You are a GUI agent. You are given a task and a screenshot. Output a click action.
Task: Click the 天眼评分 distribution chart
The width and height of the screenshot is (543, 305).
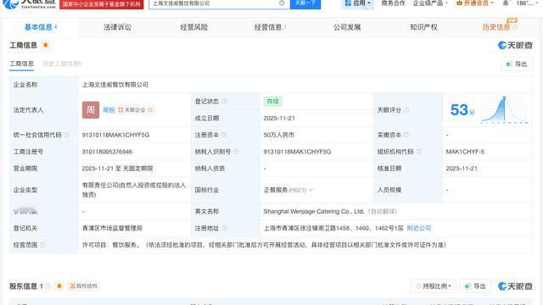505,109
